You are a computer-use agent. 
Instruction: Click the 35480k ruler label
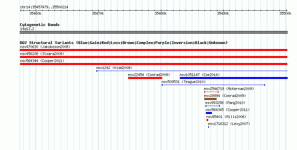[x=161, y=13]
